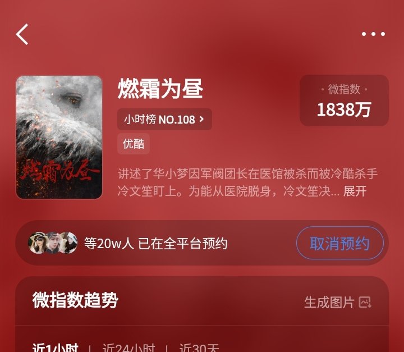Screen dimensions: 404x352
Task: Switch to the 近30天 tab
Action: [x=199, y=348]
